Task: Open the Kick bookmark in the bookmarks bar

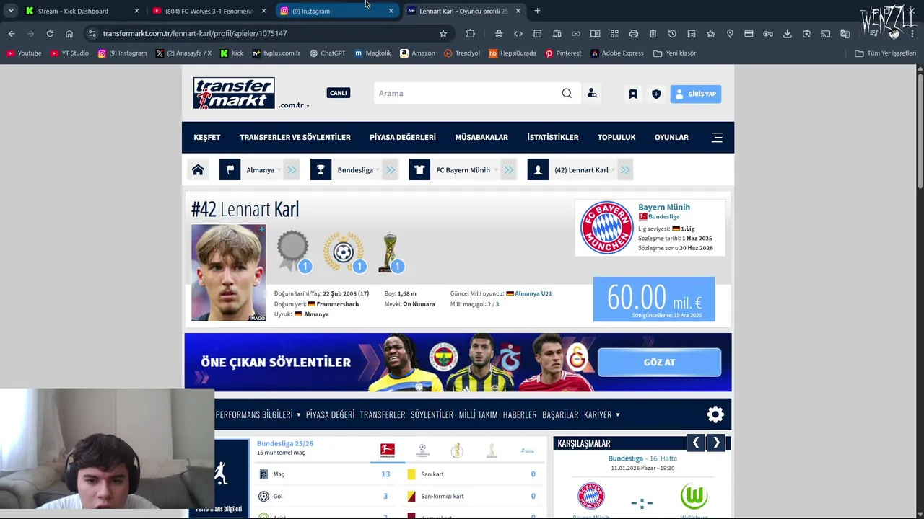Action: tap(232, 53)
